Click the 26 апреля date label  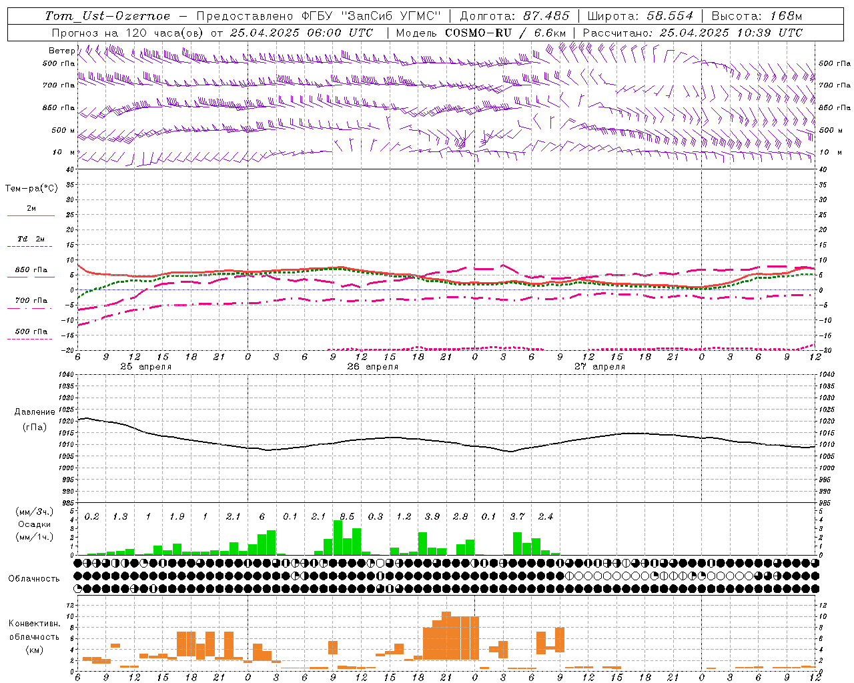tap(372, 366)
